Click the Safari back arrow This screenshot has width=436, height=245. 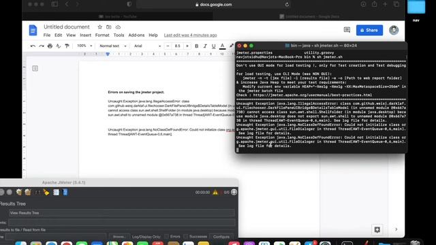(x=67, y=4)
